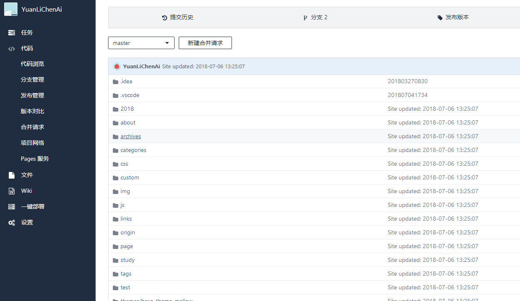The height and width of the screenshot is (301, 520).
Task: Open the 提交历史 tab
Action: point(178,17)
